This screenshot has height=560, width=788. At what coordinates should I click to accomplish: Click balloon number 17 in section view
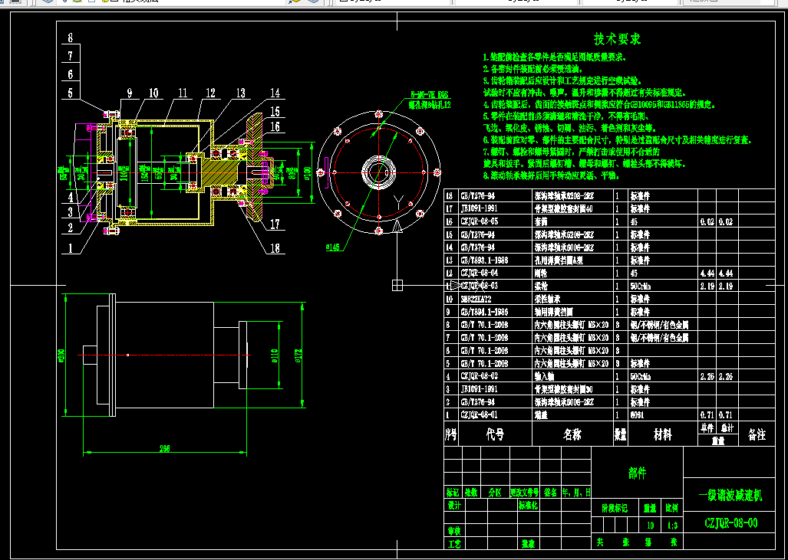tap(275, 224)
